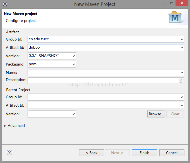The image size is (190, 163).
Task: Minimize the New Maven Project window
Action: tap(164, 4)
